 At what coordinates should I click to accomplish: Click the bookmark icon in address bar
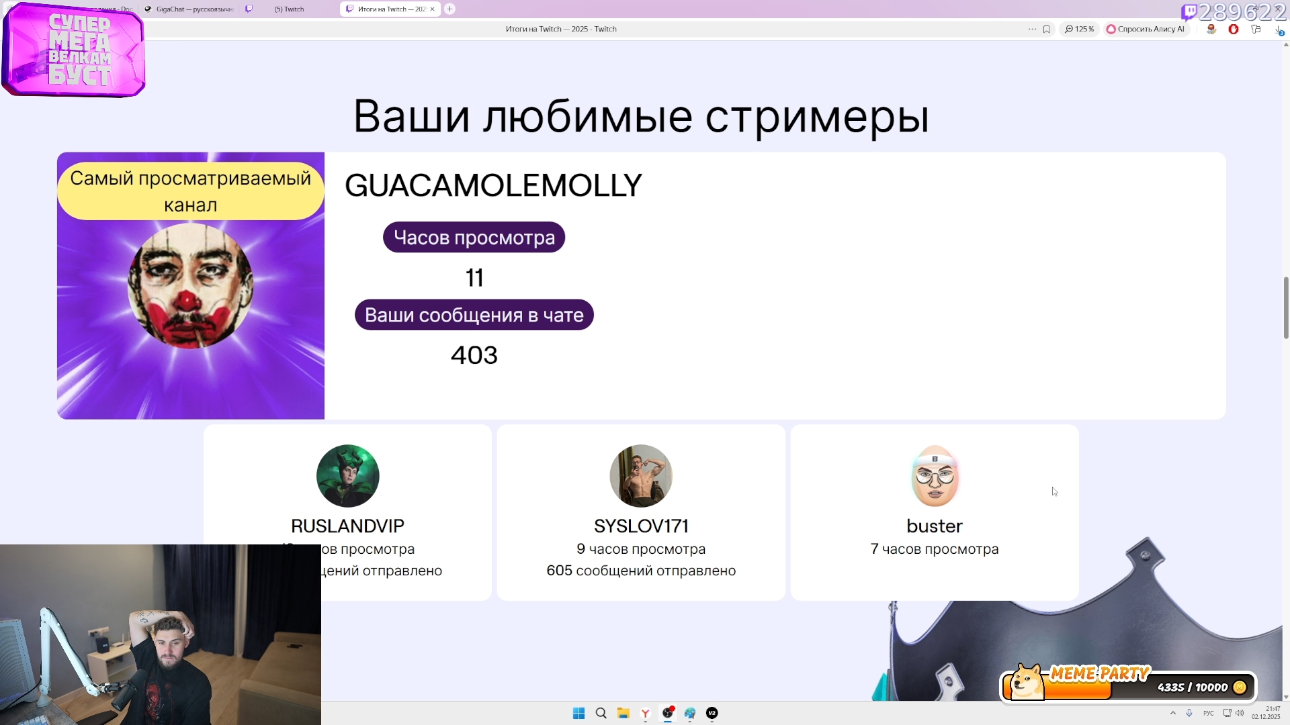(x=1046, y=29)
